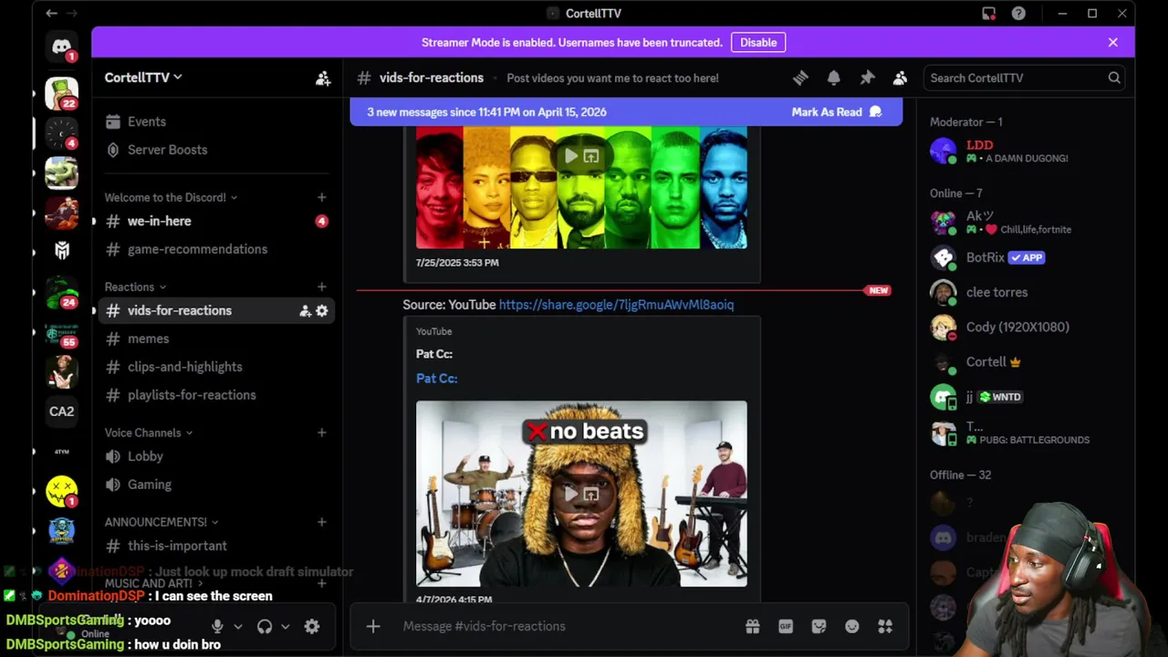This screenshot has height=657, width=1168.
Task: Click Mark As Read
Action: click(837, 112)
